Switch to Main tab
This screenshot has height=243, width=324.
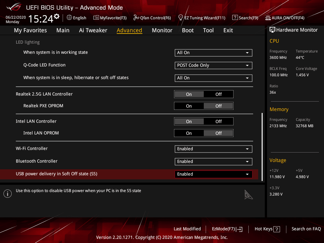(63, 30)
